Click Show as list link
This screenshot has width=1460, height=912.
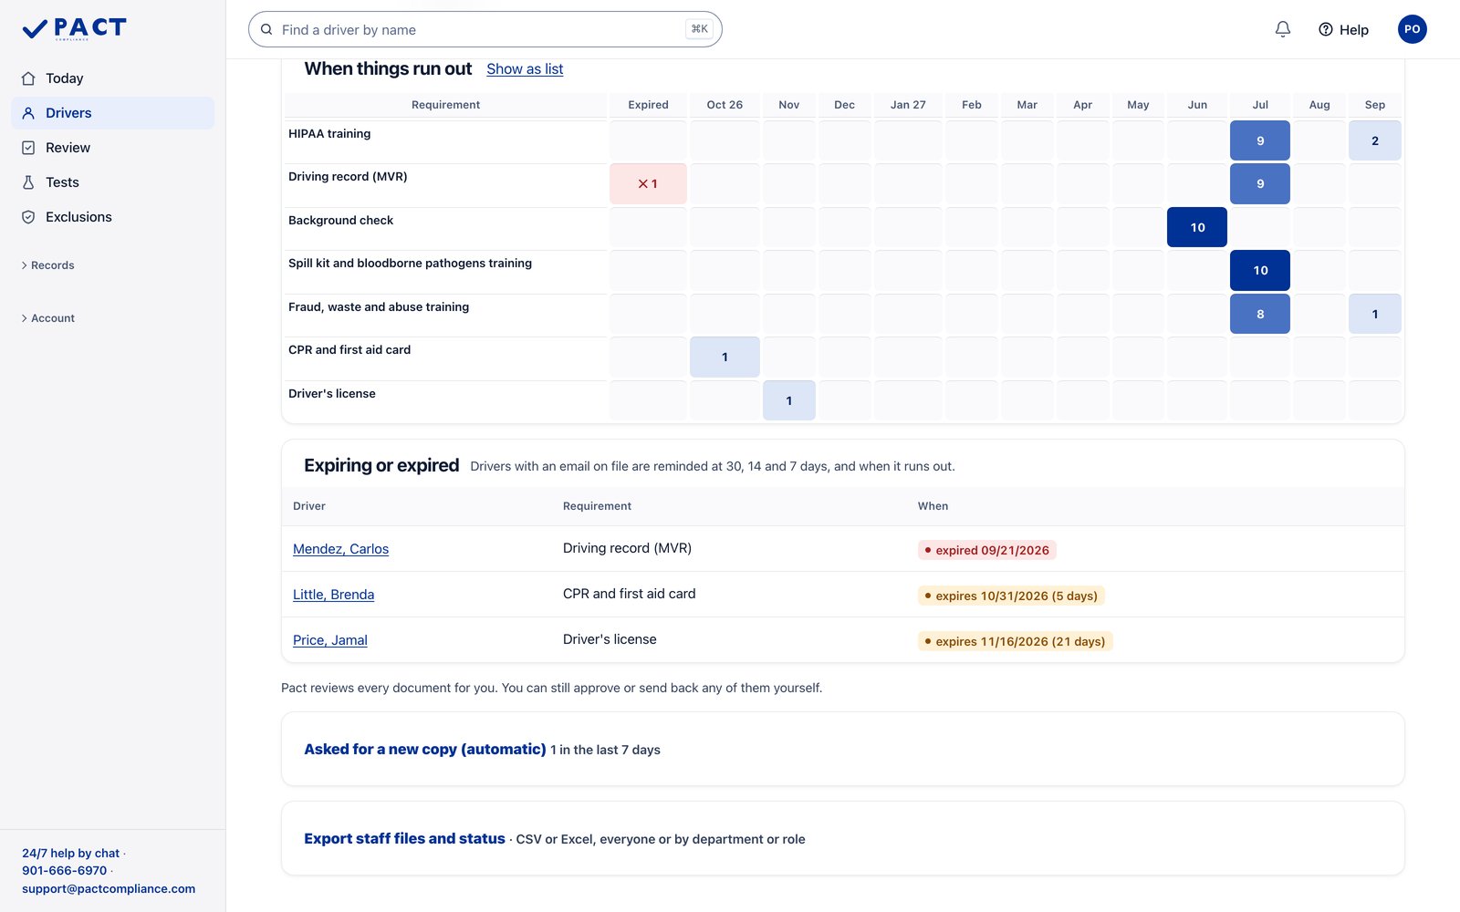[525, 69]
